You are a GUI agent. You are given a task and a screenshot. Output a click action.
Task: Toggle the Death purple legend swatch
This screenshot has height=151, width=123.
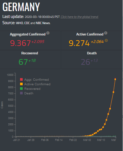click(21, 93)
